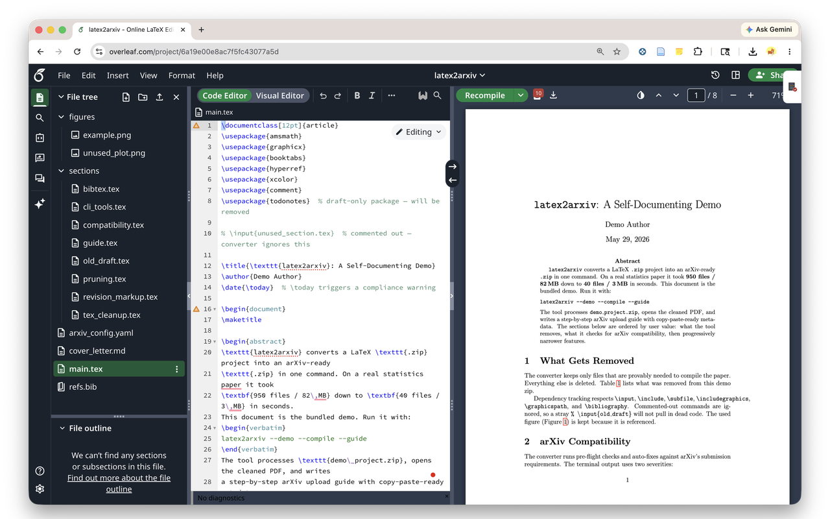
Task: Click the Ask Gemini button
Action: point(769,29)
